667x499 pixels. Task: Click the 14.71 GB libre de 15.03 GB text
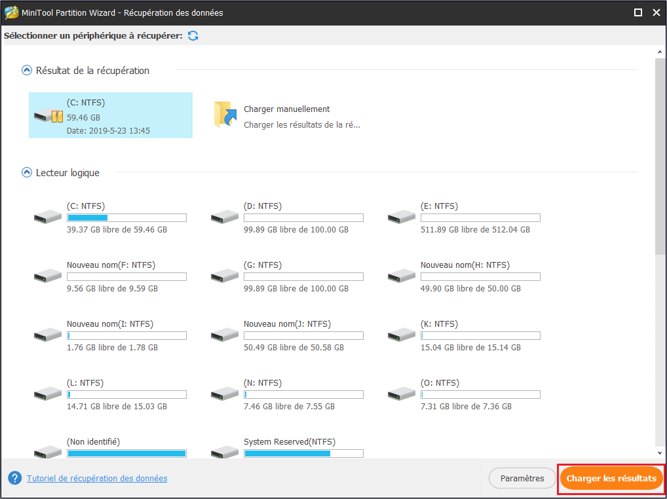point(117,407)
